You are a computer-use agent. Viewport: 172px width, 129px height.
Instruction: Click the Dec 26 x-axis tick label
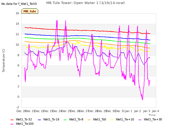[x=75, y=111]
